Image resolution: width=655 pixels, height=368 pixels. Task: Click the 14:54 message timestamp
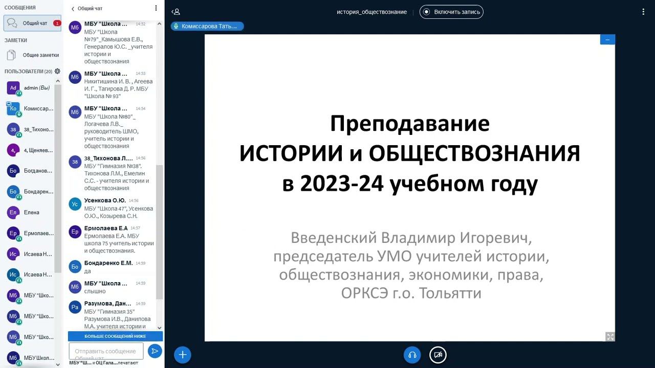[x=140, y=108]
